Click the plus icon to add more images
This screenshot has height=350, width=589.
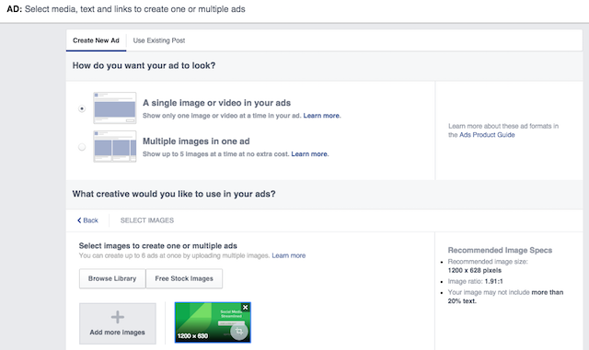click(118, 317)
